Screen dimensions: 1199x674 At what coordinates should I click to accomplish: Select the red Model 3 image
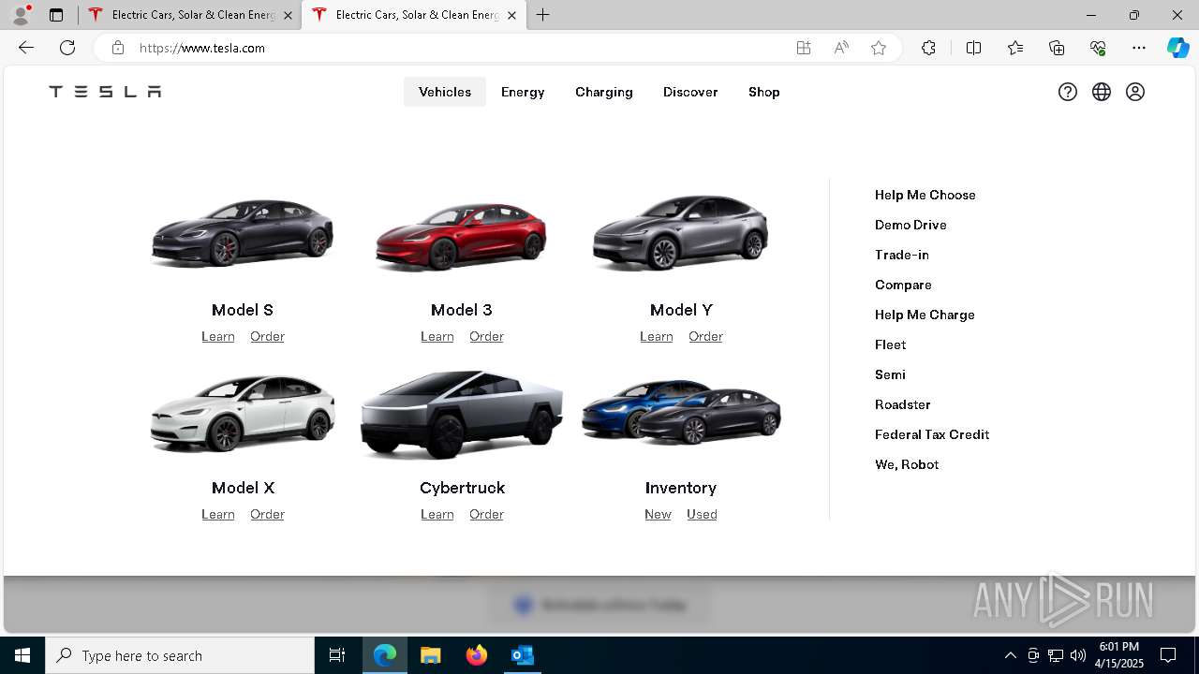click(461, 236)
